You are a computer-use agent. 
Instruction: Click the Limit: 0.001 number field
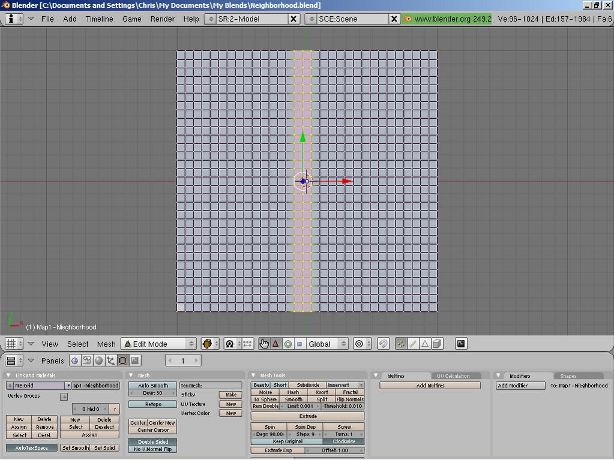(x=300, y=406)
